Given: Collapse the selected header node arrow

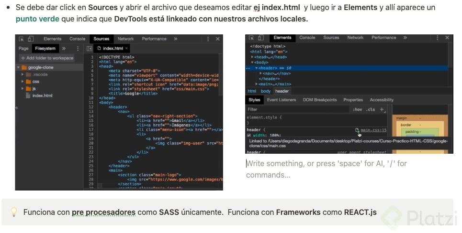Looking at the screenshot, I should pyautogui.click(x=257, y=68).
